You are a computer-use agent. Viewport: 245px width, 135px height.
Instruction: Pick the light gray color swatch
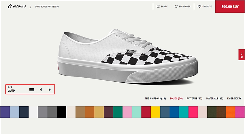click(x=43, y=112)
